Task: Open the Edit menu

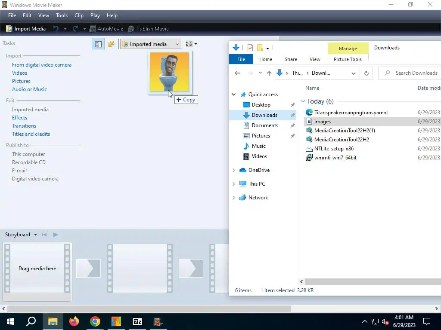Action: click(x=27, y=15)
